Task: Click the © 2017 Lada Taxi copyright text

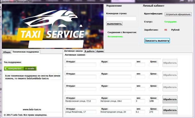Action: point(26,115)
